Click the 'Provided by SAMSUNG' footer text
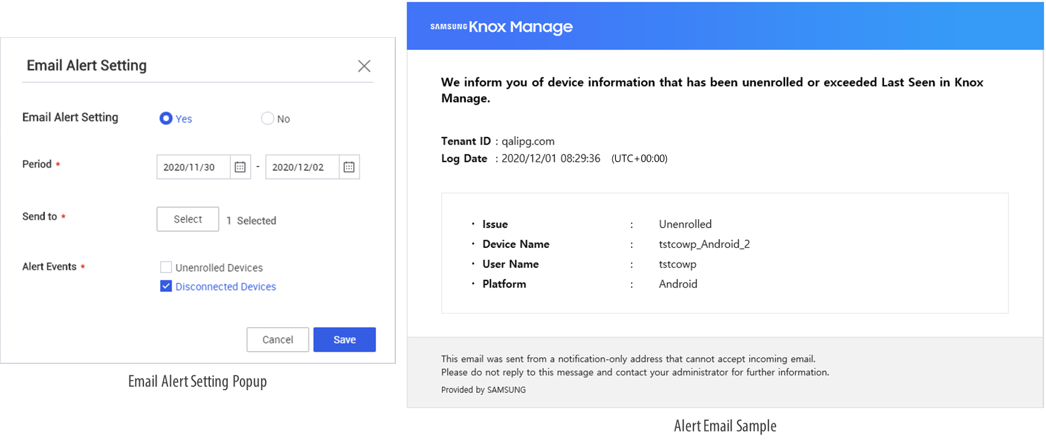Viewport: 1046px width, 440px height. [483, 390]
